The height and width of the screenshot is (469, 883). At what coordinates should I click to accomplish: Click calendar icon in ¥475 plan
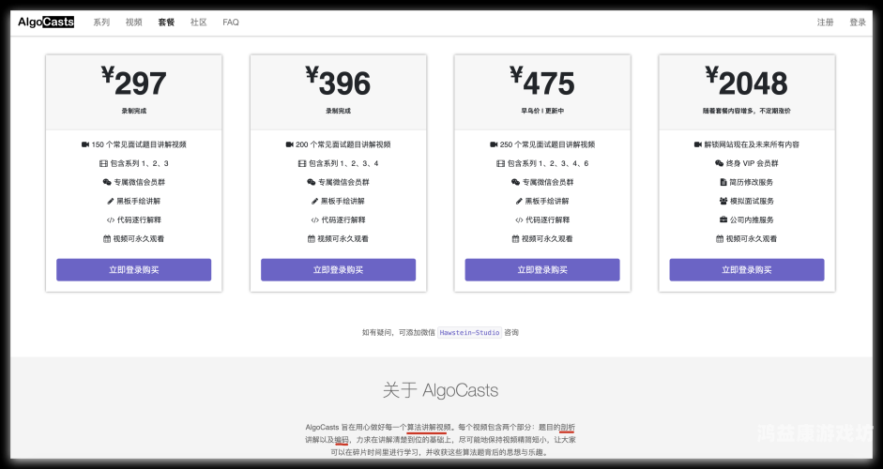tap(515, 239)
